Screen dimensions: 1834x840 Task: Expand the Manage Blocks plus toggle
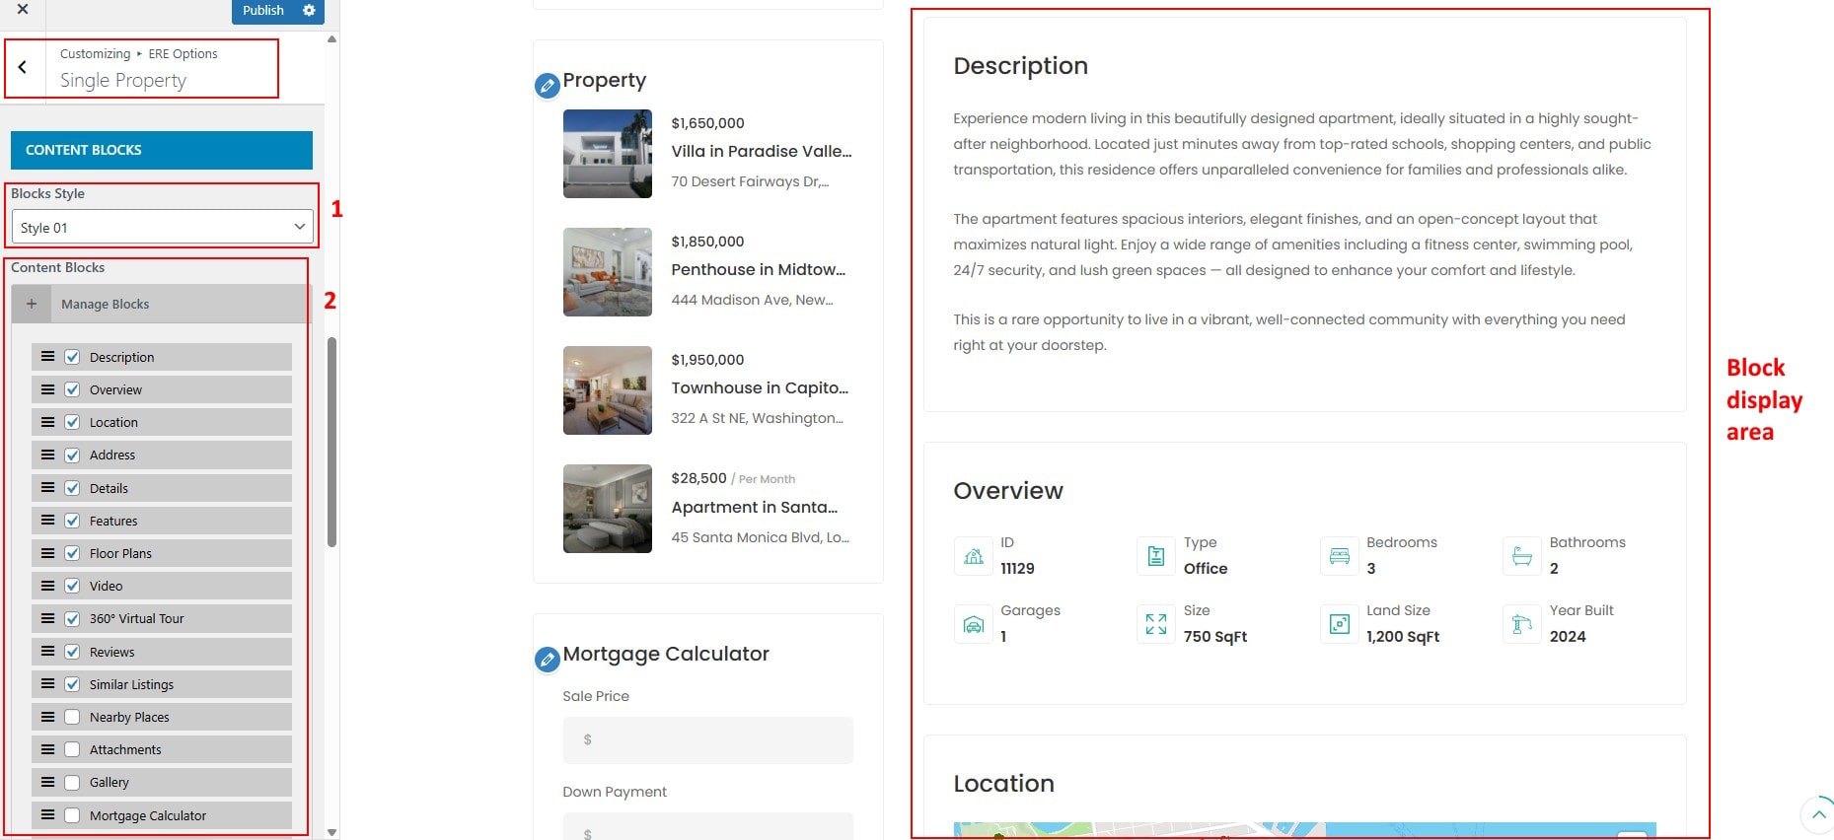[32, 304]
